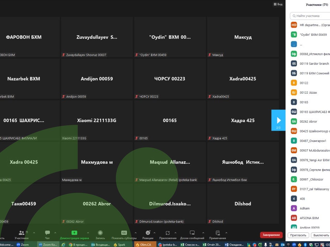Open Word Ожидани... taskbar item
330x247 pixels.
[x=235, y=244]
